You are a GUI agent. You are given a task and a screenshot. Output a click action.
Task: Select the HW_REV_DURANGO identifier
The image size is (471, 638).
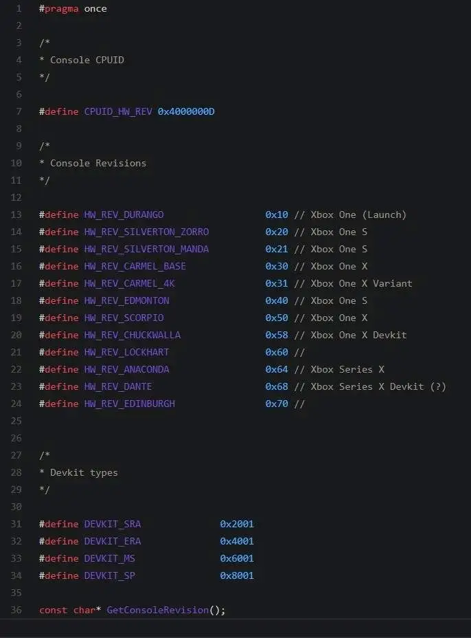pyautogui.click(x=124, y=214)
